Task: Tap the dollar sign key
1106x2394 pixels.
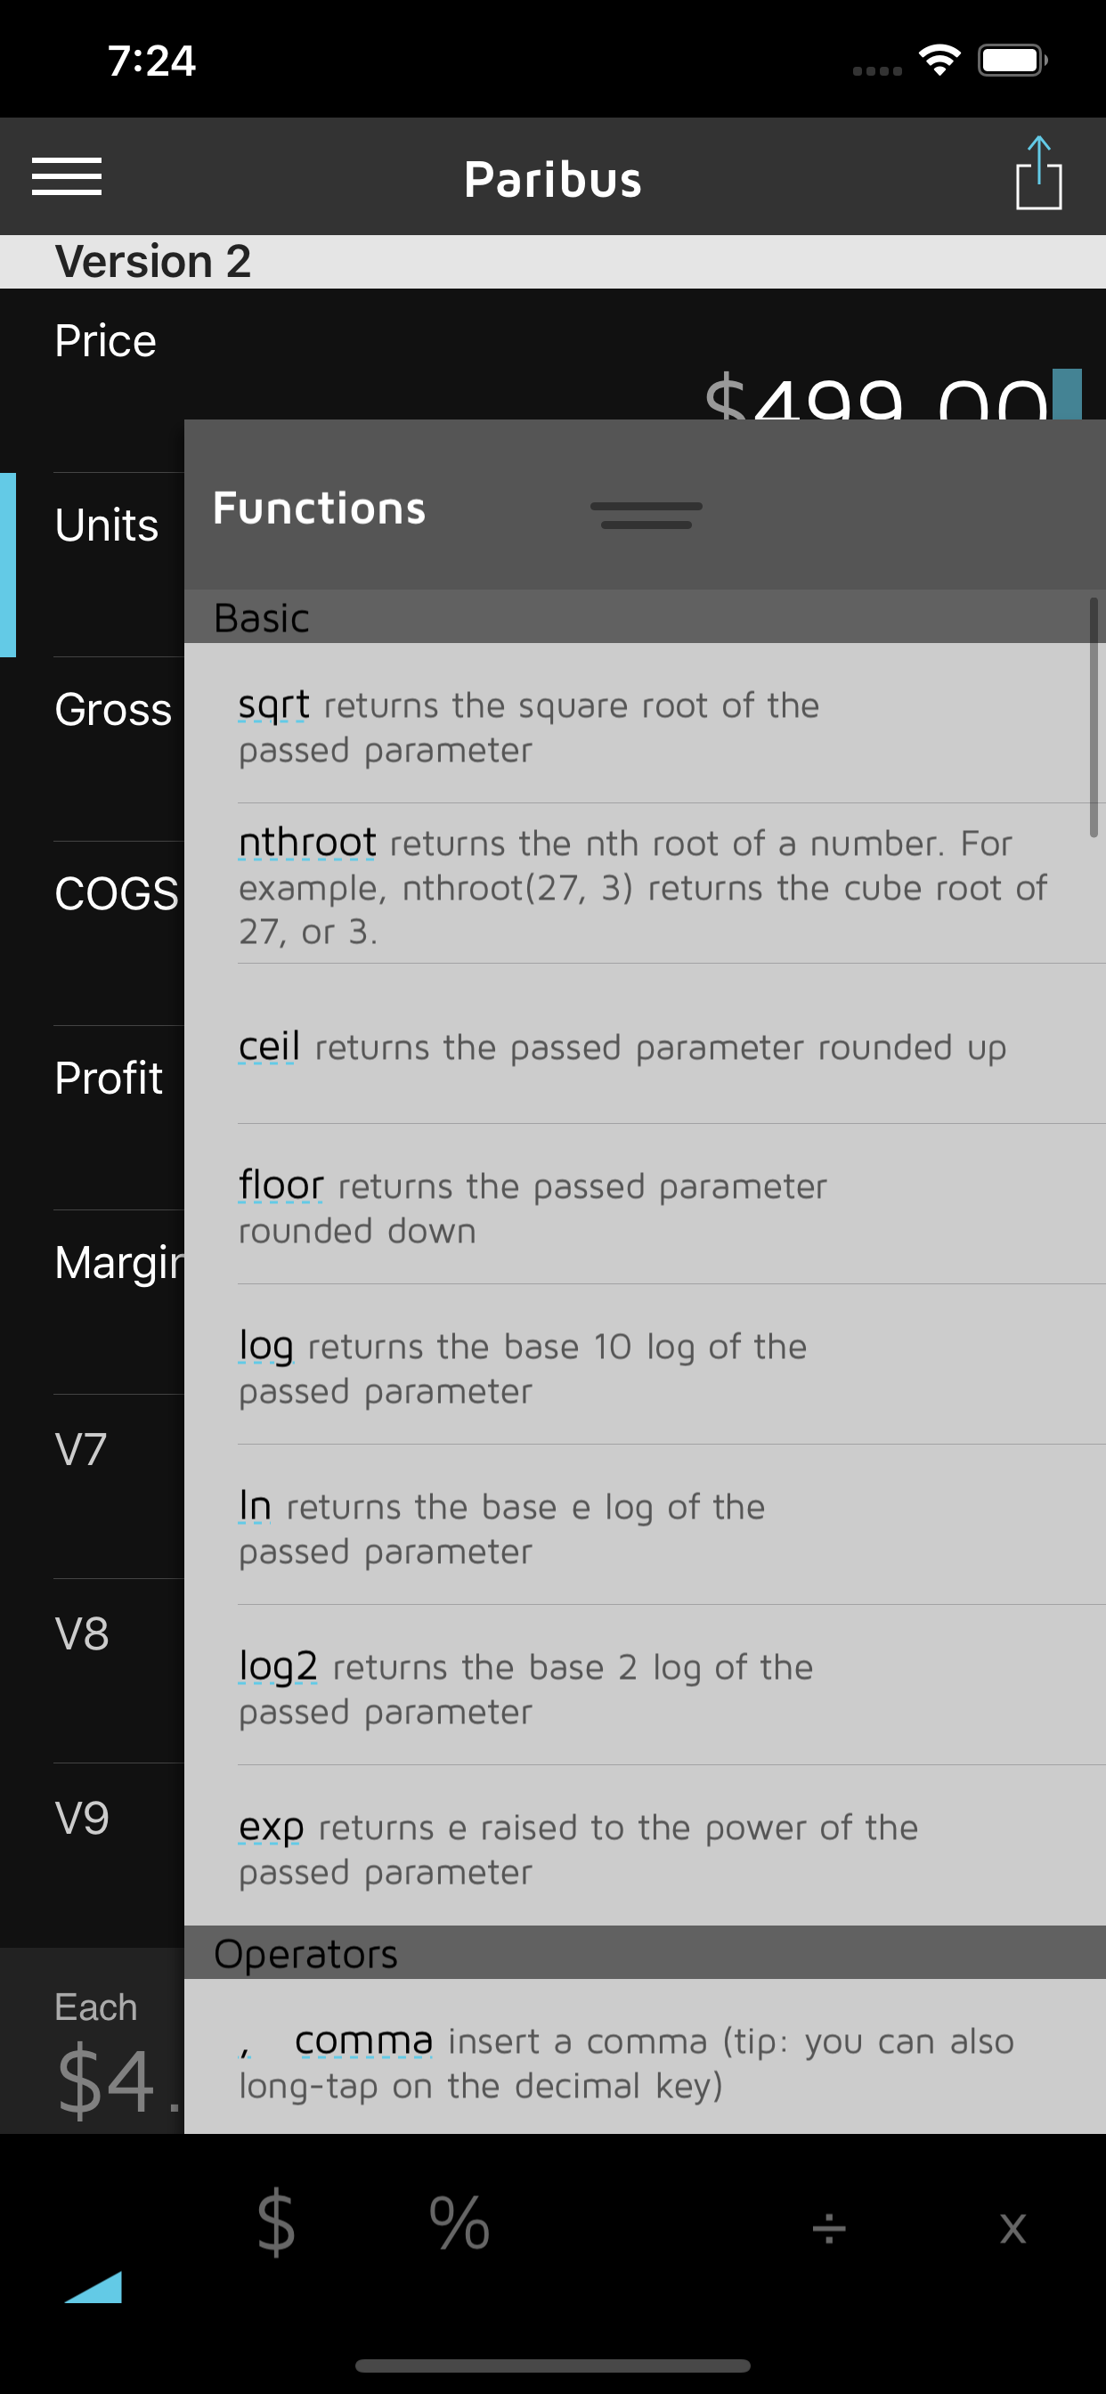Action: [276, 2224]
